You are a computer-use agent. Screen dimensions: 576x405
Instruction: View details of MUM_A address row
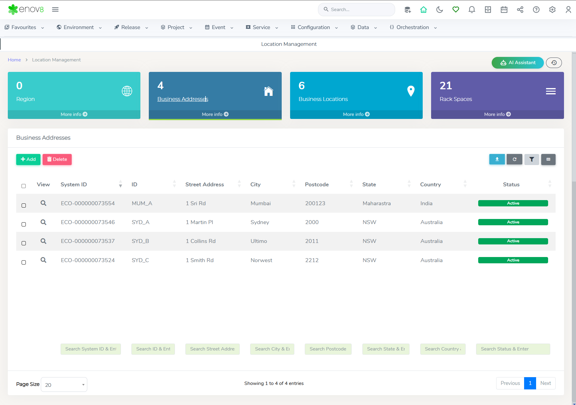[x=43, y=203]
